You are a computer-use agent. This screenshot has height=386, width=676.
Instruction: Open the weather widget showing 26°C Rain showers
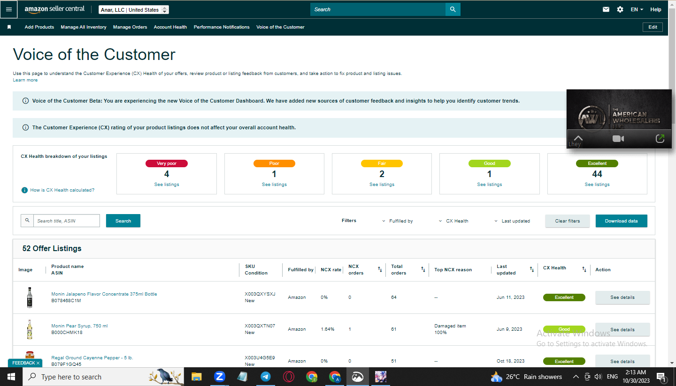[526, 377]
